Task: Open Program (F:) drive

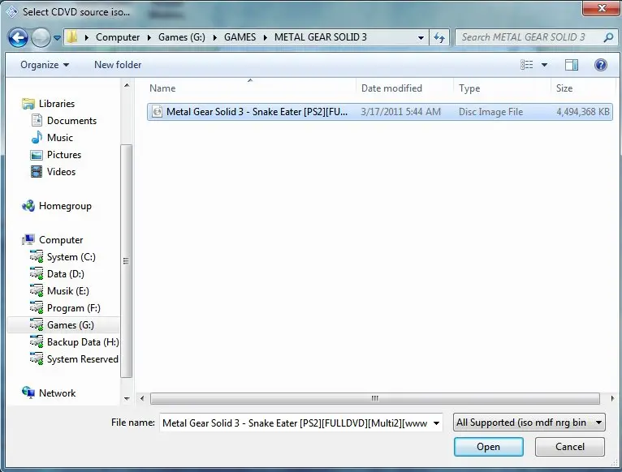Action: 73,308
